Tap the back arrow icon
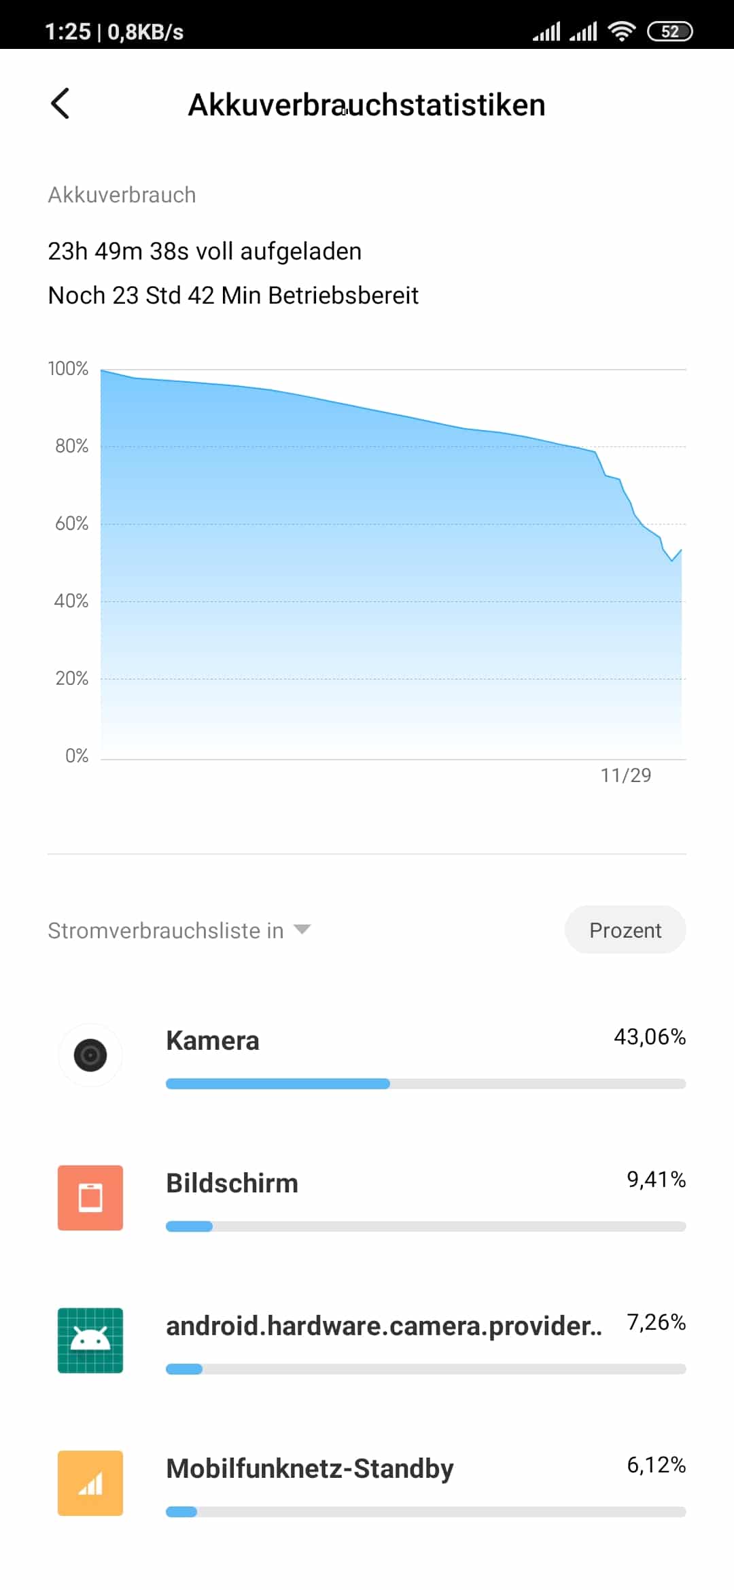The image size is (734, 1590). click(x=60, y=104)
